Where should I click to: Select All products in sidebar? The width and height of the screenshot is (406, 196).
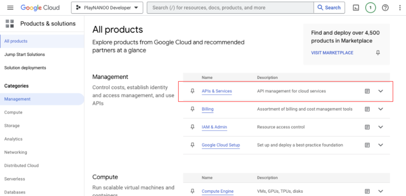[x=42, y=41]
